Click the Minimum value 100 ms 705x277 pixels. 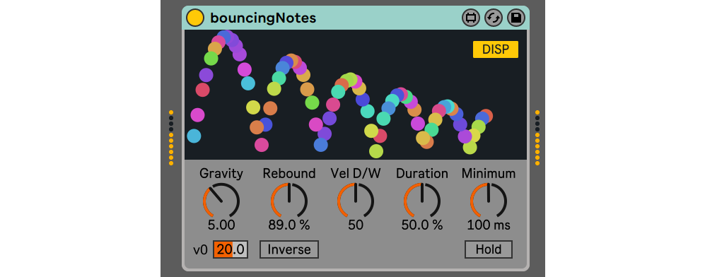[x=489, y=225]
